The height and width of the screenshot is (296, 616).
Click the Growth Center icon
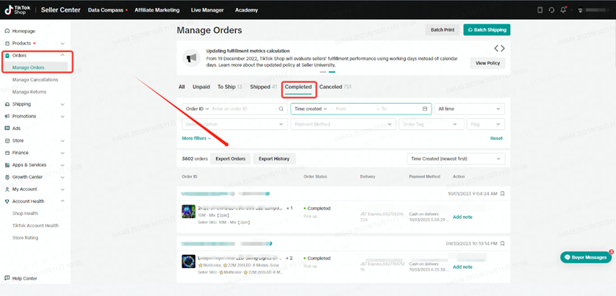tap(7, 177)
